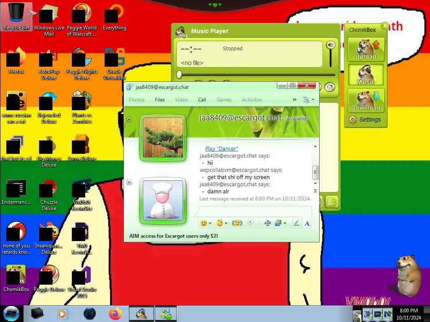The height and width of the screenshot is (322, 430).
Task: Open Plants vs Zombies desktop icon
Action: point(82,107)
